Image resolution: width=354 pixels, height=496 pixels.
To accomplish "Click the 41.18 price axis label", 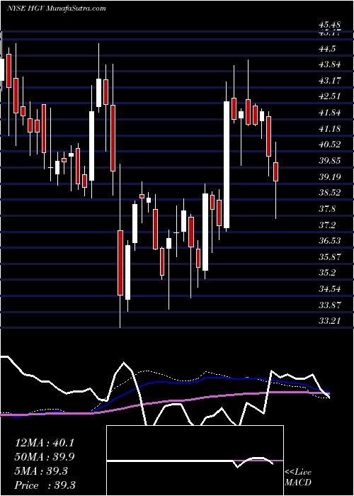I will pyautogui.click(x=330, y=129).
